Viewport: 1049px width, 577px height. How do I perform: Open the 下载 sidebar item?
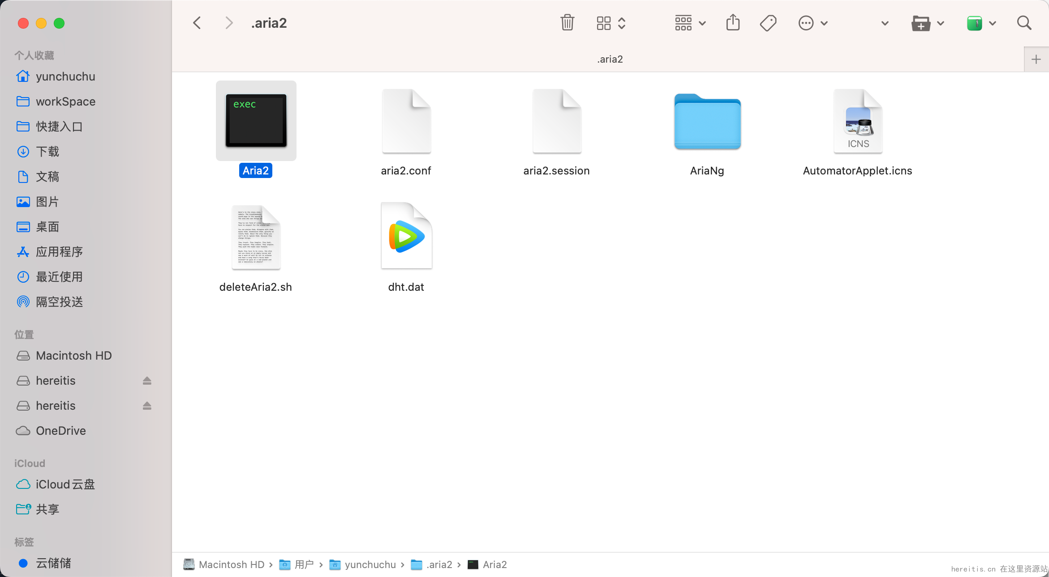(47, 152)
